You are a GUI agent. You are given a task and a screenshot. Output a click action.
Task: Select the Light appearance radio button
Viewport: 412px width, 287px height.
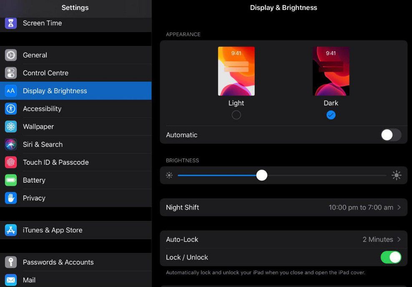tap(236, 115)
